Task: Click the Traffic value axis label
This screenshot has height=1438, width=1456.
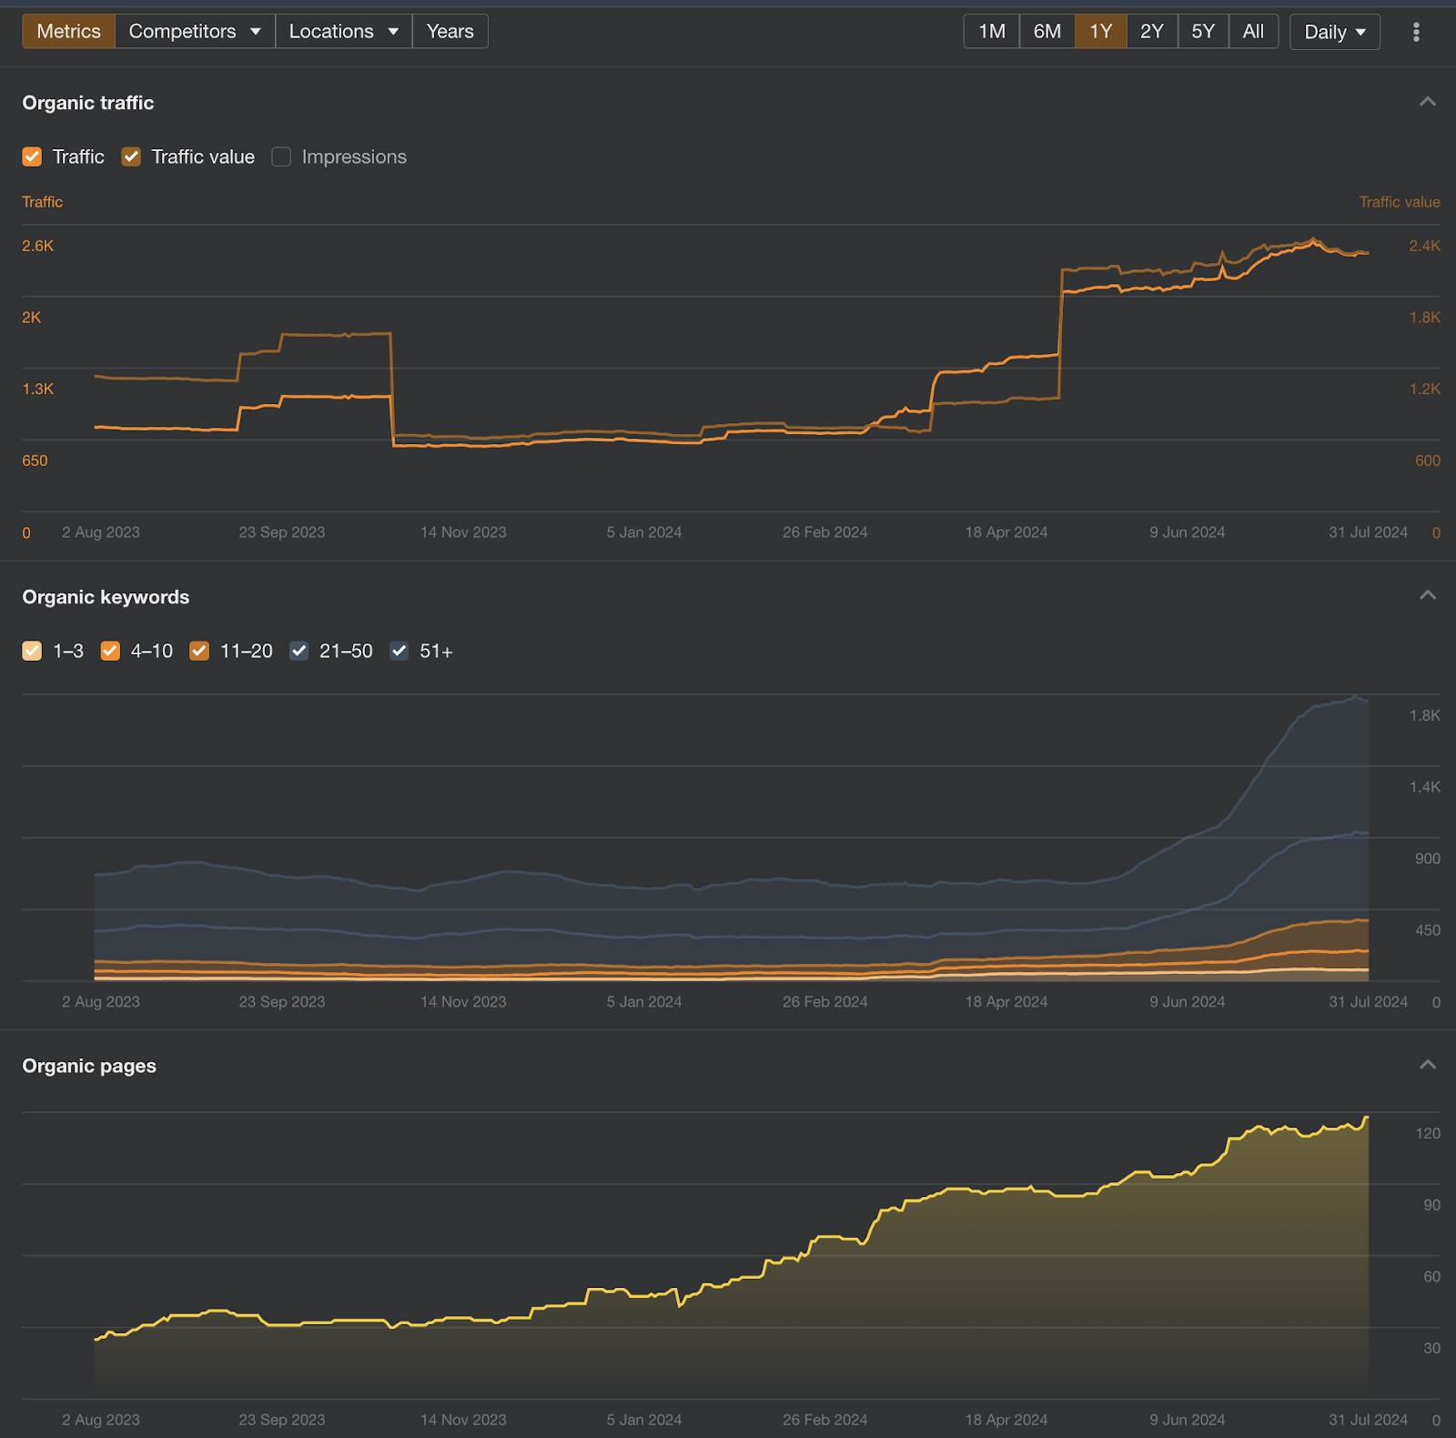Action: [1400, 202]
